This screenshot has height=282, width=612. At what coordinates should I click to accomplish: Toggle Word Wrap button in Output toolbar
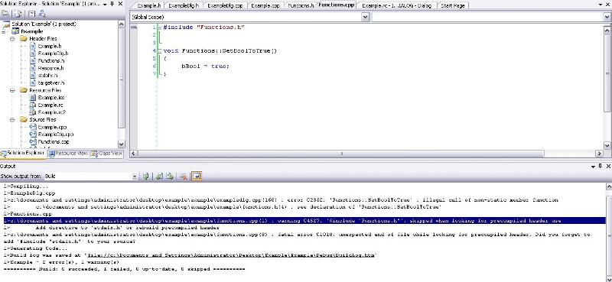point(197,177)
